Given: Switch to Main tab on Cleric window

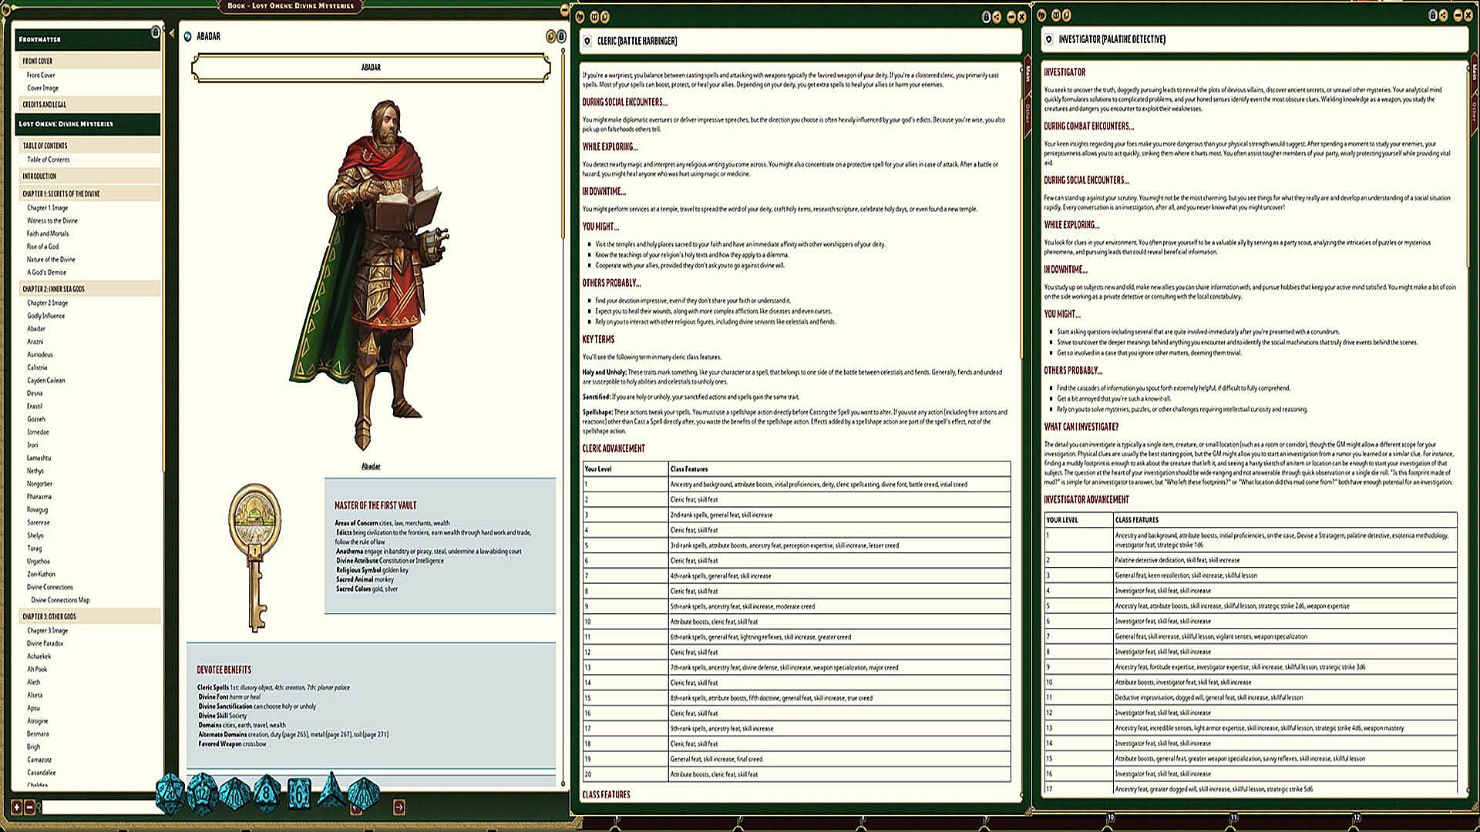Looking at the screenshot, I should (x=1028, y=74).
